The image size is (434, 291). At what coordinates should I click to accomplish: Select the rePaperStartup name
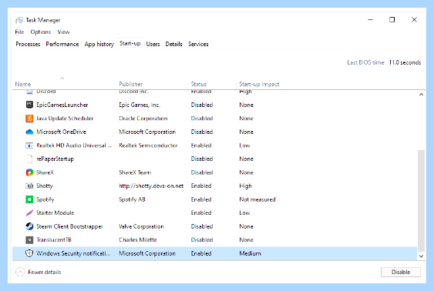(x=55, y=159)
